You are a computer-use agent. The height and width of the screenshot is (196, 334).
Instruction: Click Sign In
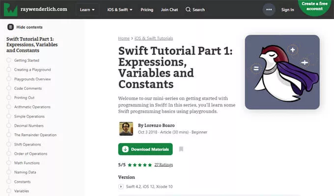coord(287,10)
